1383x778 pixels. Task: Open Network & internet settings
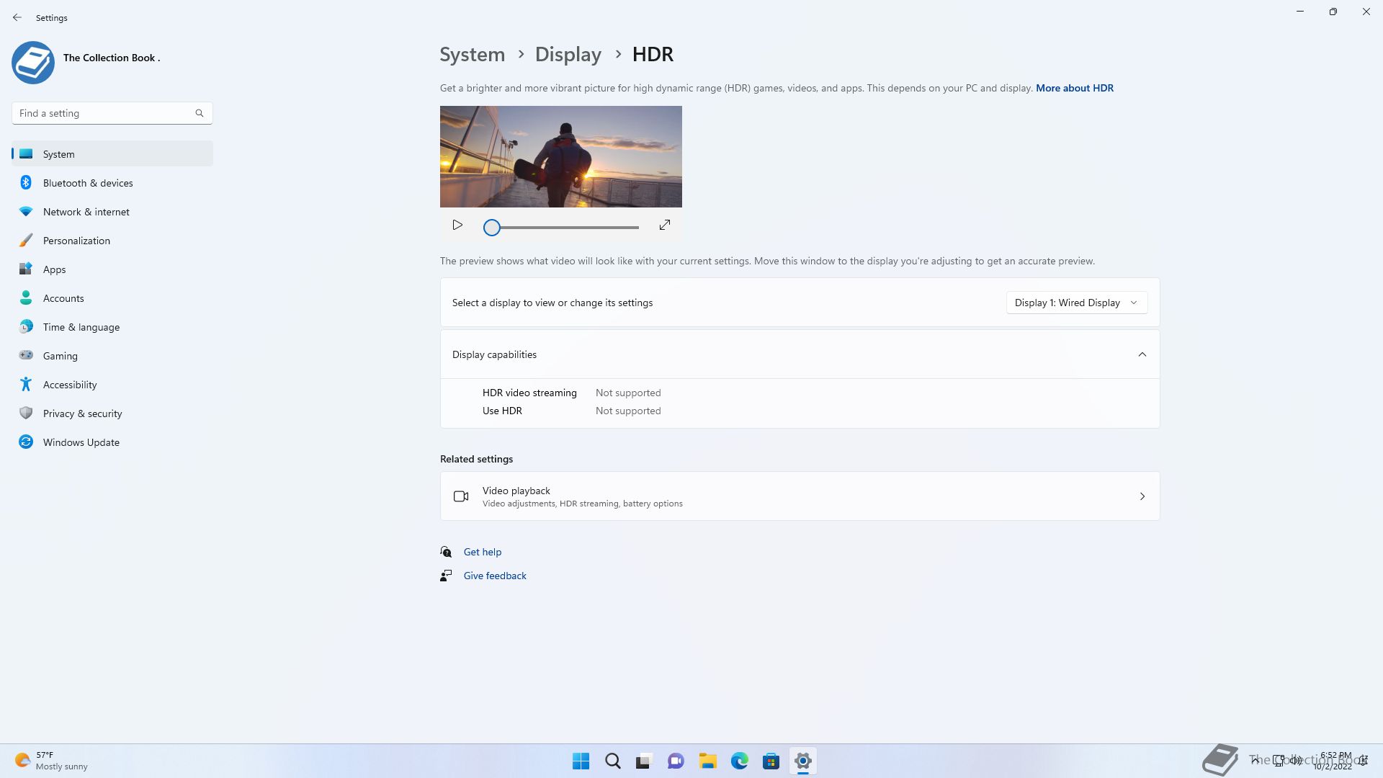pyautogui.click(x=86, y=212)
